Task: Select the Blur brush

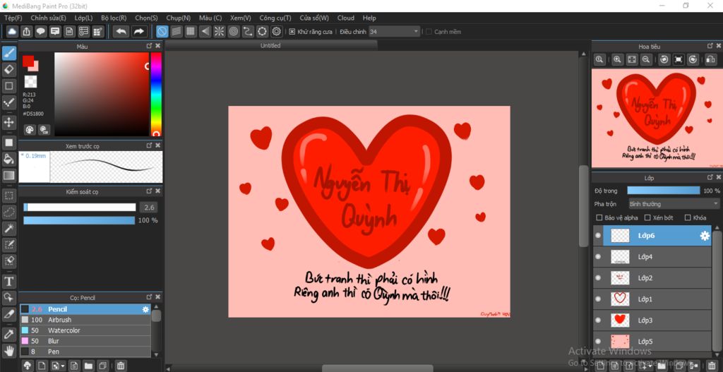Action: (x=85, y=341)
